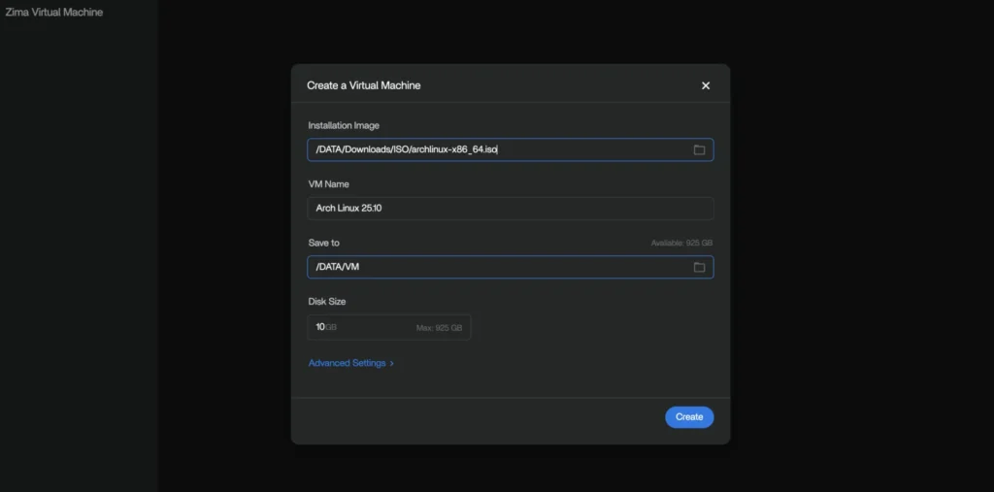Expand the chevron beside Advanced Settings
Image resolution: width=994 pixels, height=492 pixels.
click(x=392, y=363)
